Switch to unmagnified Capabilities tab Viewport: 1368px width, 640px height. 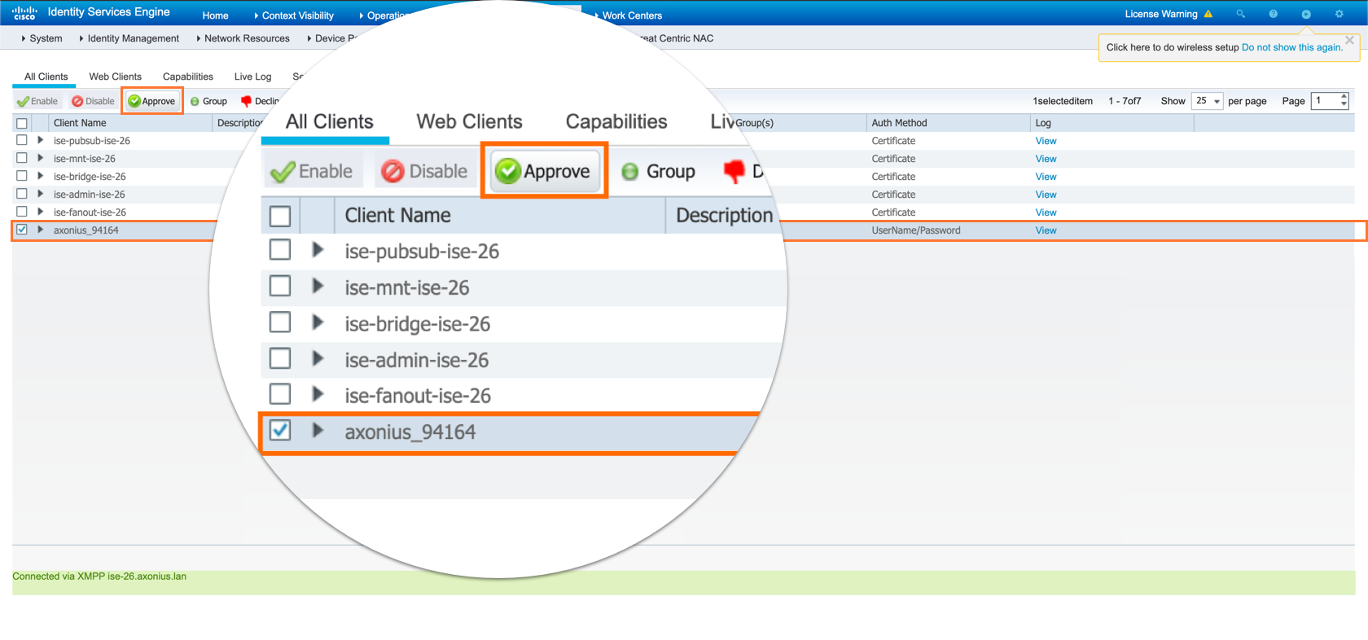click(x=188, y=77)
